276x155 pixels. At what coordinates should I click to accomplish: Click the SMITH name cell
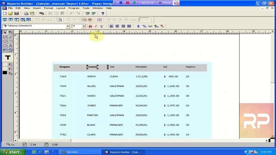coord(91,77)
